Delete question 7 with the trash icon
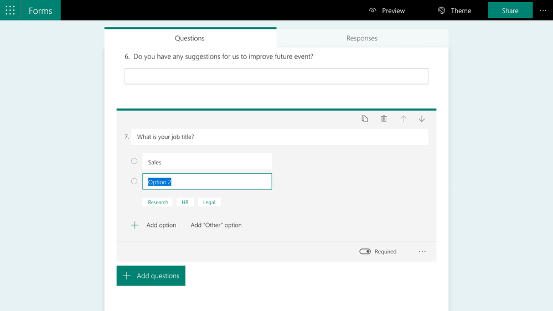Screen dimensions: 553x311 (x=384, y=119)
